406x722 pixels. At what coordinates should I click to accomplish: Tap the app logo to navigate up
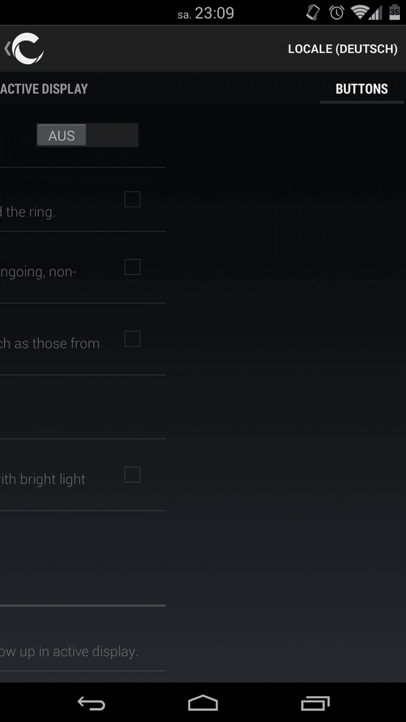coord(24,48)
